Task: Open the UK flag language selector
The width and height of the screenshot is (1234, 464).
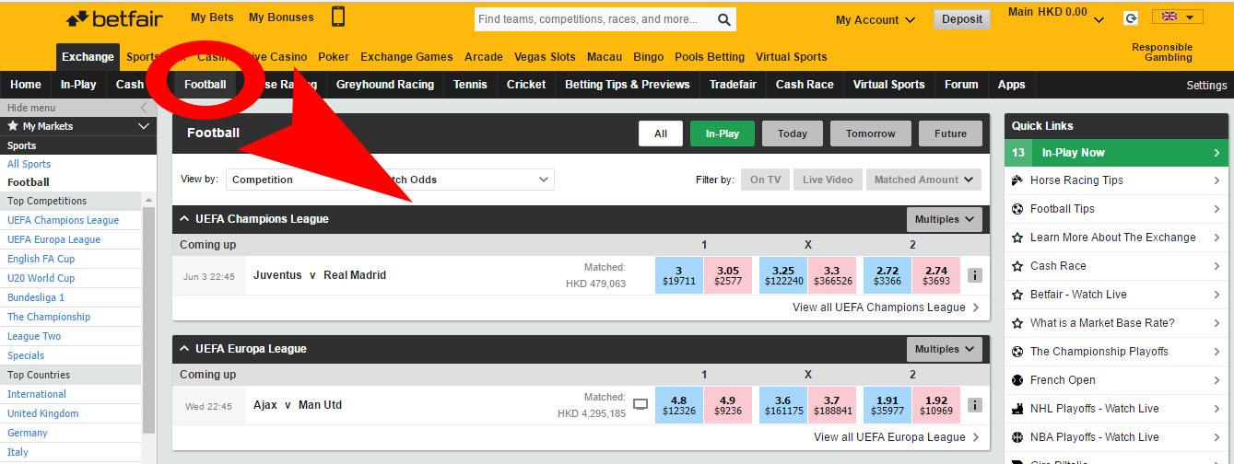Action: tap(1177, 17)
